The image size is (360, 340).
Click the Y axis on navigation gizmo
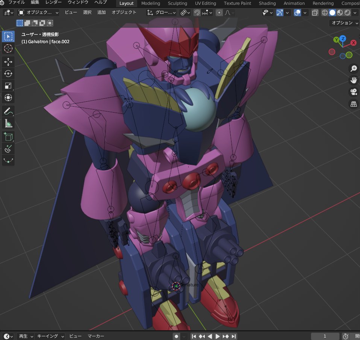(x=336, y=40)
